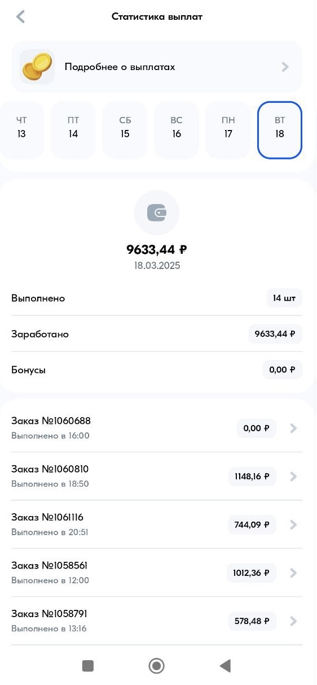Open order №1058791 entry
Viewport: 317px width, 685px height.
click(x=157, y=621)
